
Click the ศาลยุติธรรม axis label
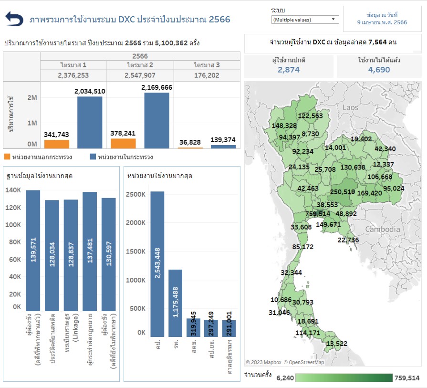(x=229, y=357)
